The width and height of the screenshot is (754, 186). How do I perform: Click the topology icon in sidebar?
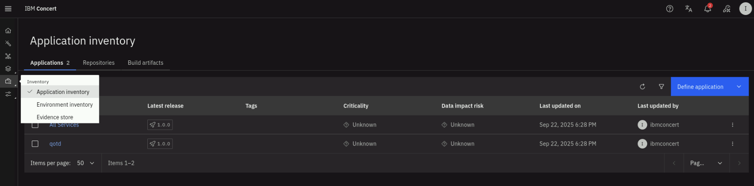[x=8, y=56]
